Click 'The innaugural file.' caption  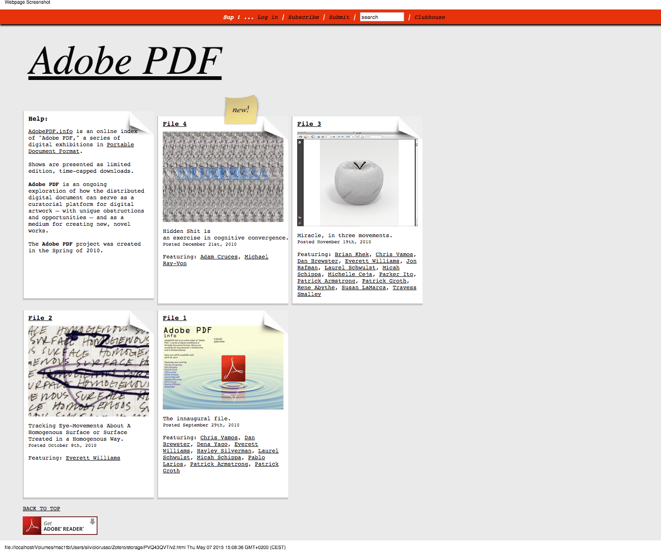click(197, 419)
